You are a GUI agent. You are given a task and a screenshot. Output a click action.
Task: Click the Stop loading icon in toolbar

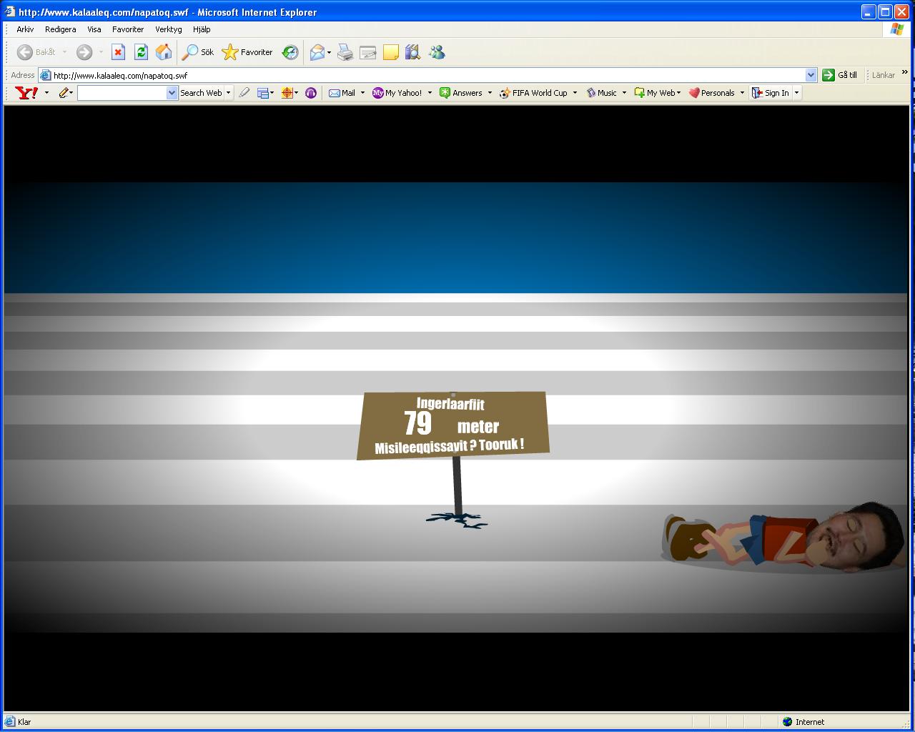tap(119, 52)
